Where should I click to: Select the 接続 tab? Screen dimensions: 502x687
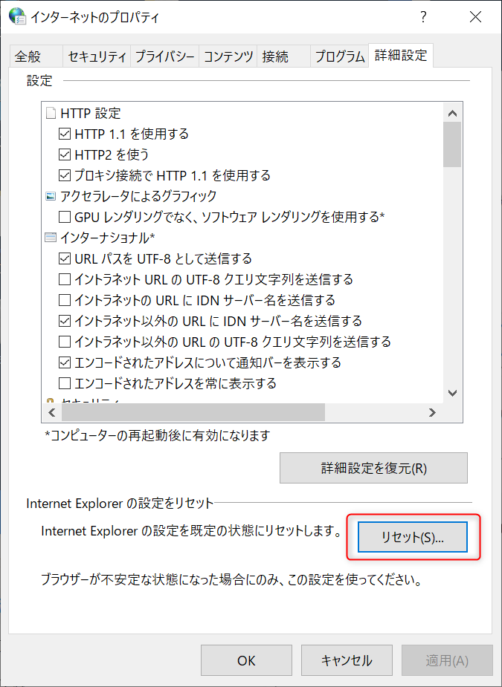(x=274, y=56)
